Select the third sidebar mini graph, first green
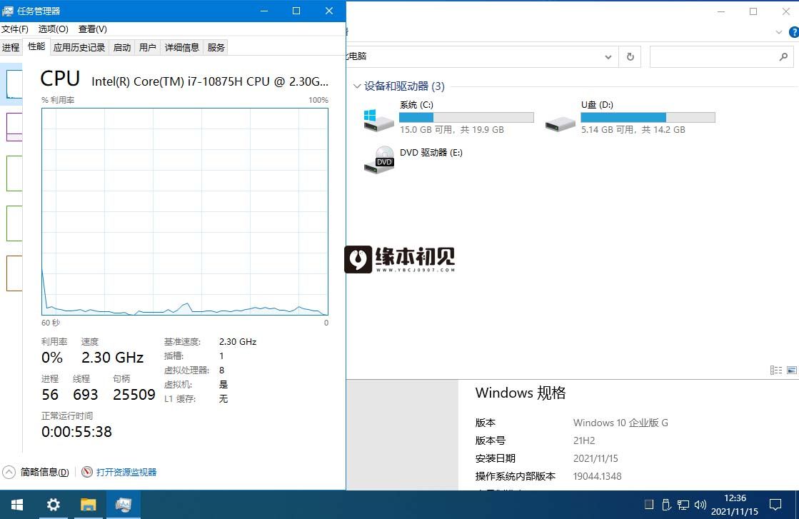This screenshot has width=799, height=519. (14, 173)
